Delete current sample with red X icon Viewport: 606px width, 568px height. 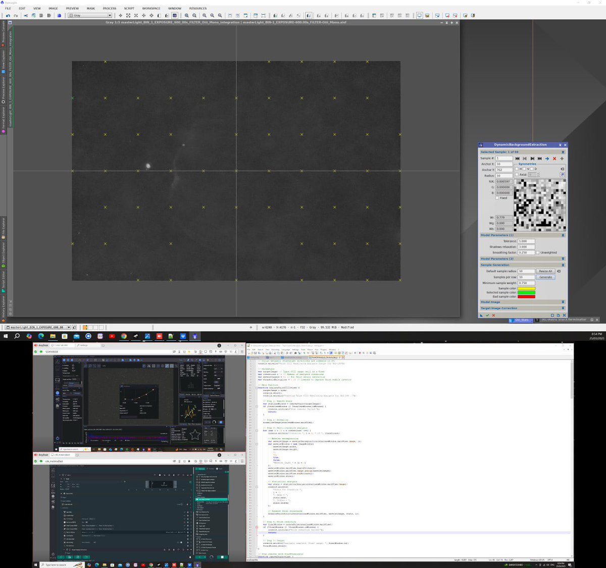pos(554,159)
